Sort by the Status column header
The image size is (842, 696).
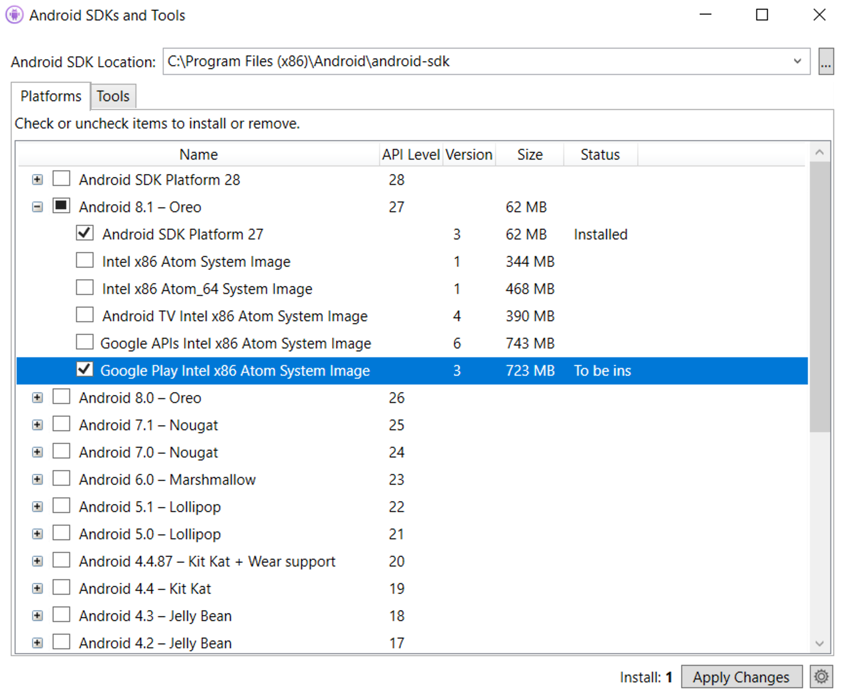point(600,154)
